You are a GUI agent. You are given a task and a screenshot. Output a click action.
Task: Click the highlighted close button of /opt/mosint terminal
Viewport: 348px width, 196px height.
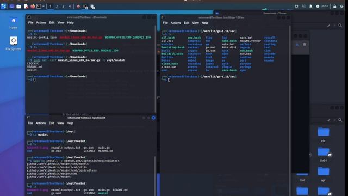click(153, 118)
